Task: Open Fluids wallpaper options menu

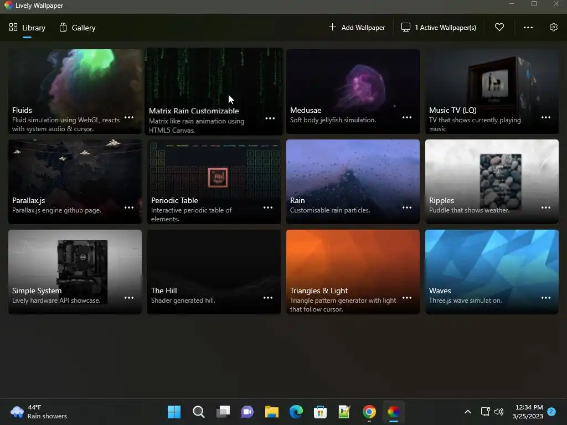Action: (x=129, y=117)
